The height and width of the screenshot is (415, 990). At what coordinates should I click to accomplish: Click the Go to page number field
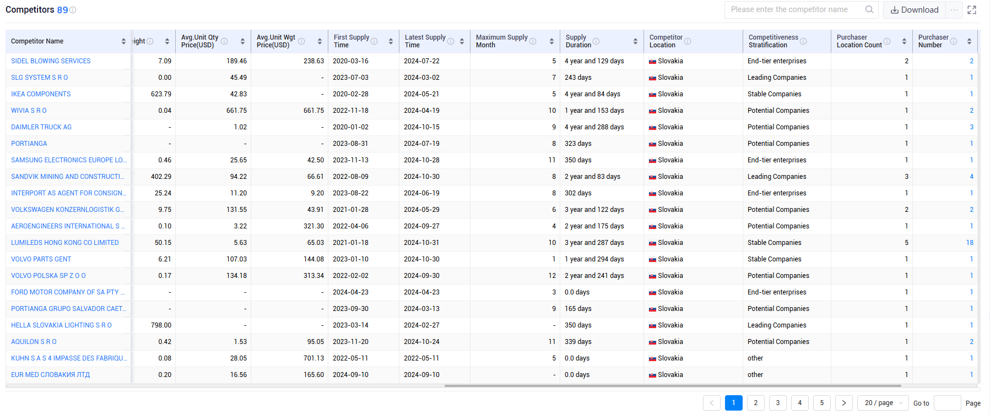coord(948,403)
